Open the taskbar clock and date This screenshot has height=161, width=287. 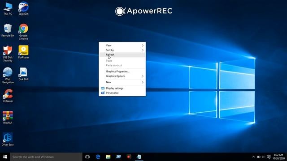click(x=278, y=157)
